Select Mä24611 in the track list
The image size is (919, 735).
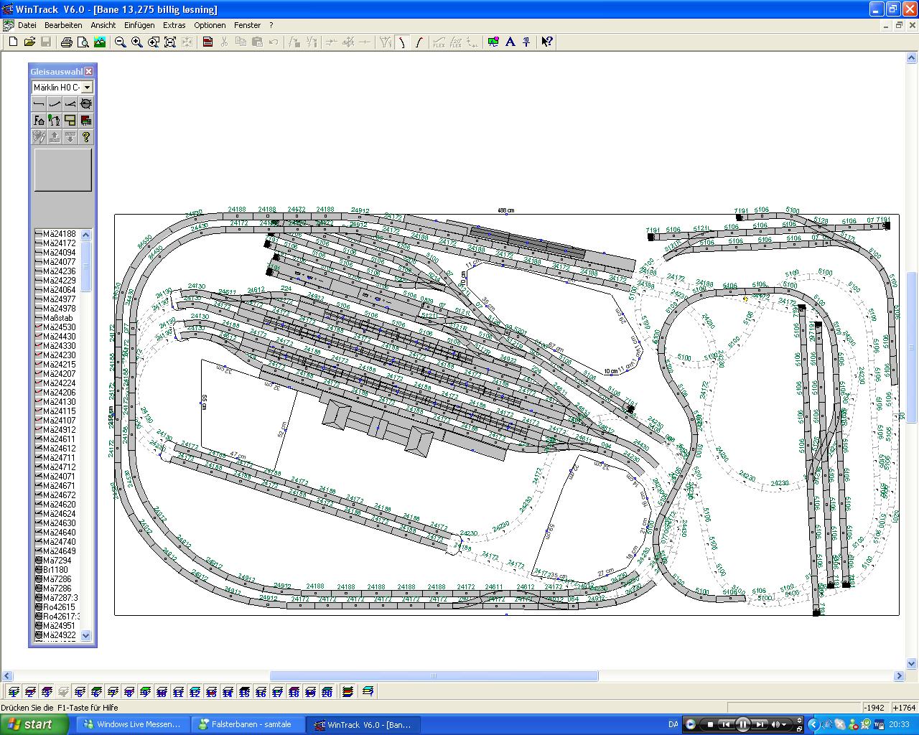(x=56, y=439)
